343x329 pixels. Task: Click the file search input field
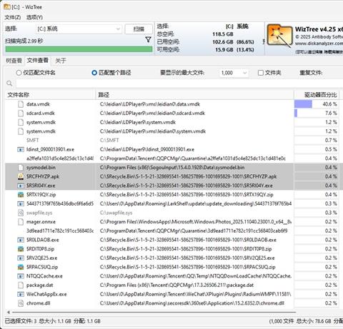[x=179, y=83]
